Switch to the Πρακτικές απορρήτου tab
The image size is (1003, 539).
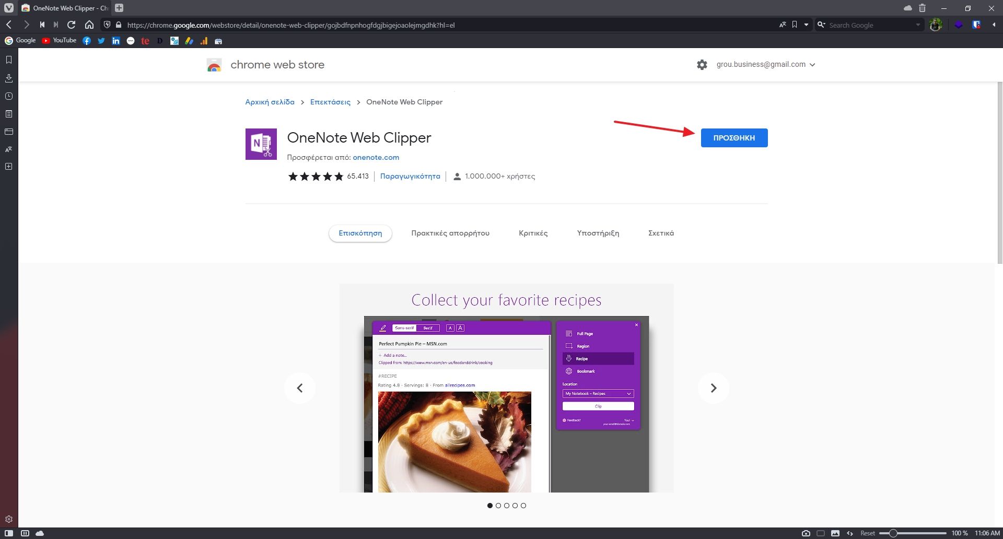click(450, 233)
